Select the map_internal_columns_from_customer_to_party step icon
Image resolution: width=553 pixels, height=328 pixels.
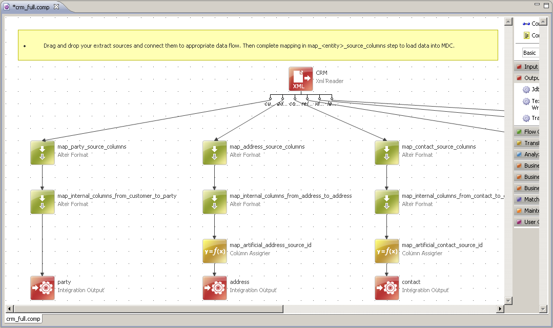[x=42, y=202]
